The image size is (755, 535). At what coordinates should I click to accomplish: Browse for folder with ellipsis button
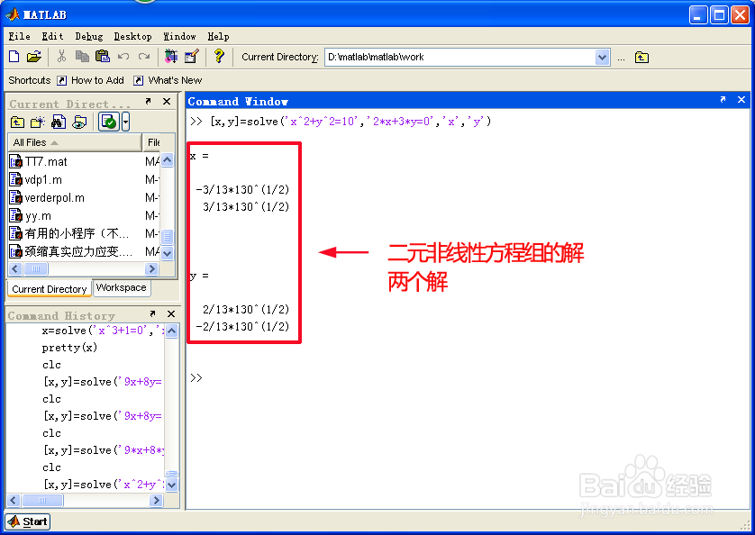click(621, 58)
